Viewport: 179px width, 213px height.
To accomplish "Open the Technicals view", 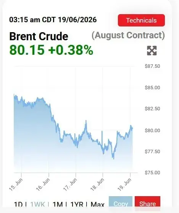I will 141,20.
